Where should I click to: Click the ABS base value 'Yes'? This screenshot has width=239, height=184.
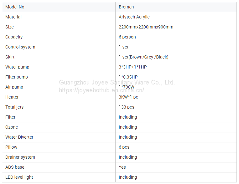coord(122,167)
